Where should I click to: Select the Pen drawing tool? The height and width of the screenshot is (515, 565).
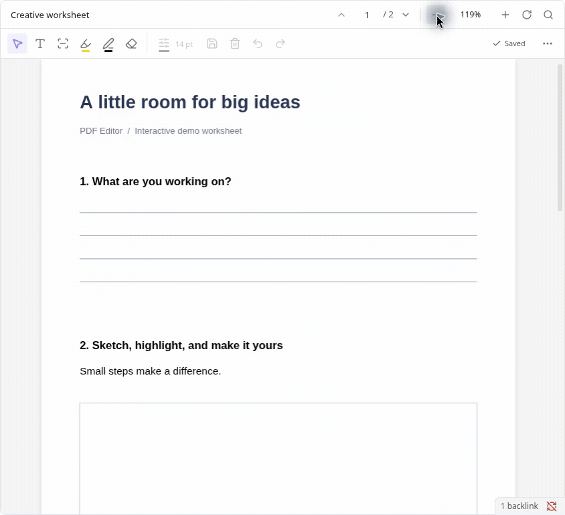pos(108,45)
